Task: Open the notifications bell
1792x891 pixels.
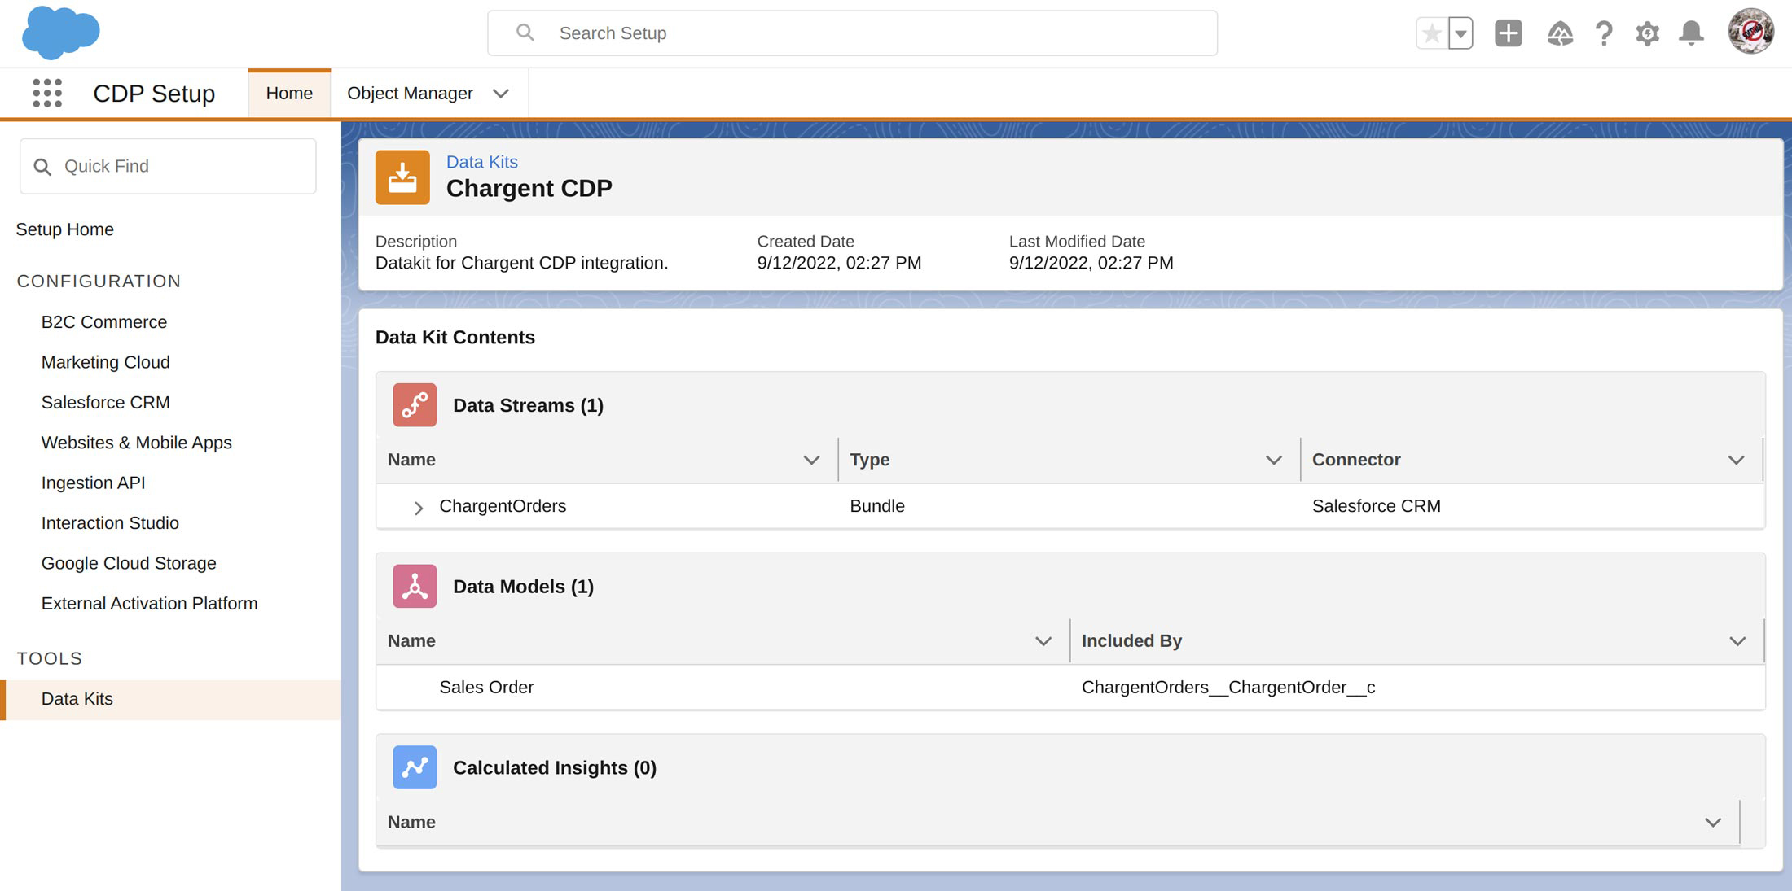Action: 1692,33
